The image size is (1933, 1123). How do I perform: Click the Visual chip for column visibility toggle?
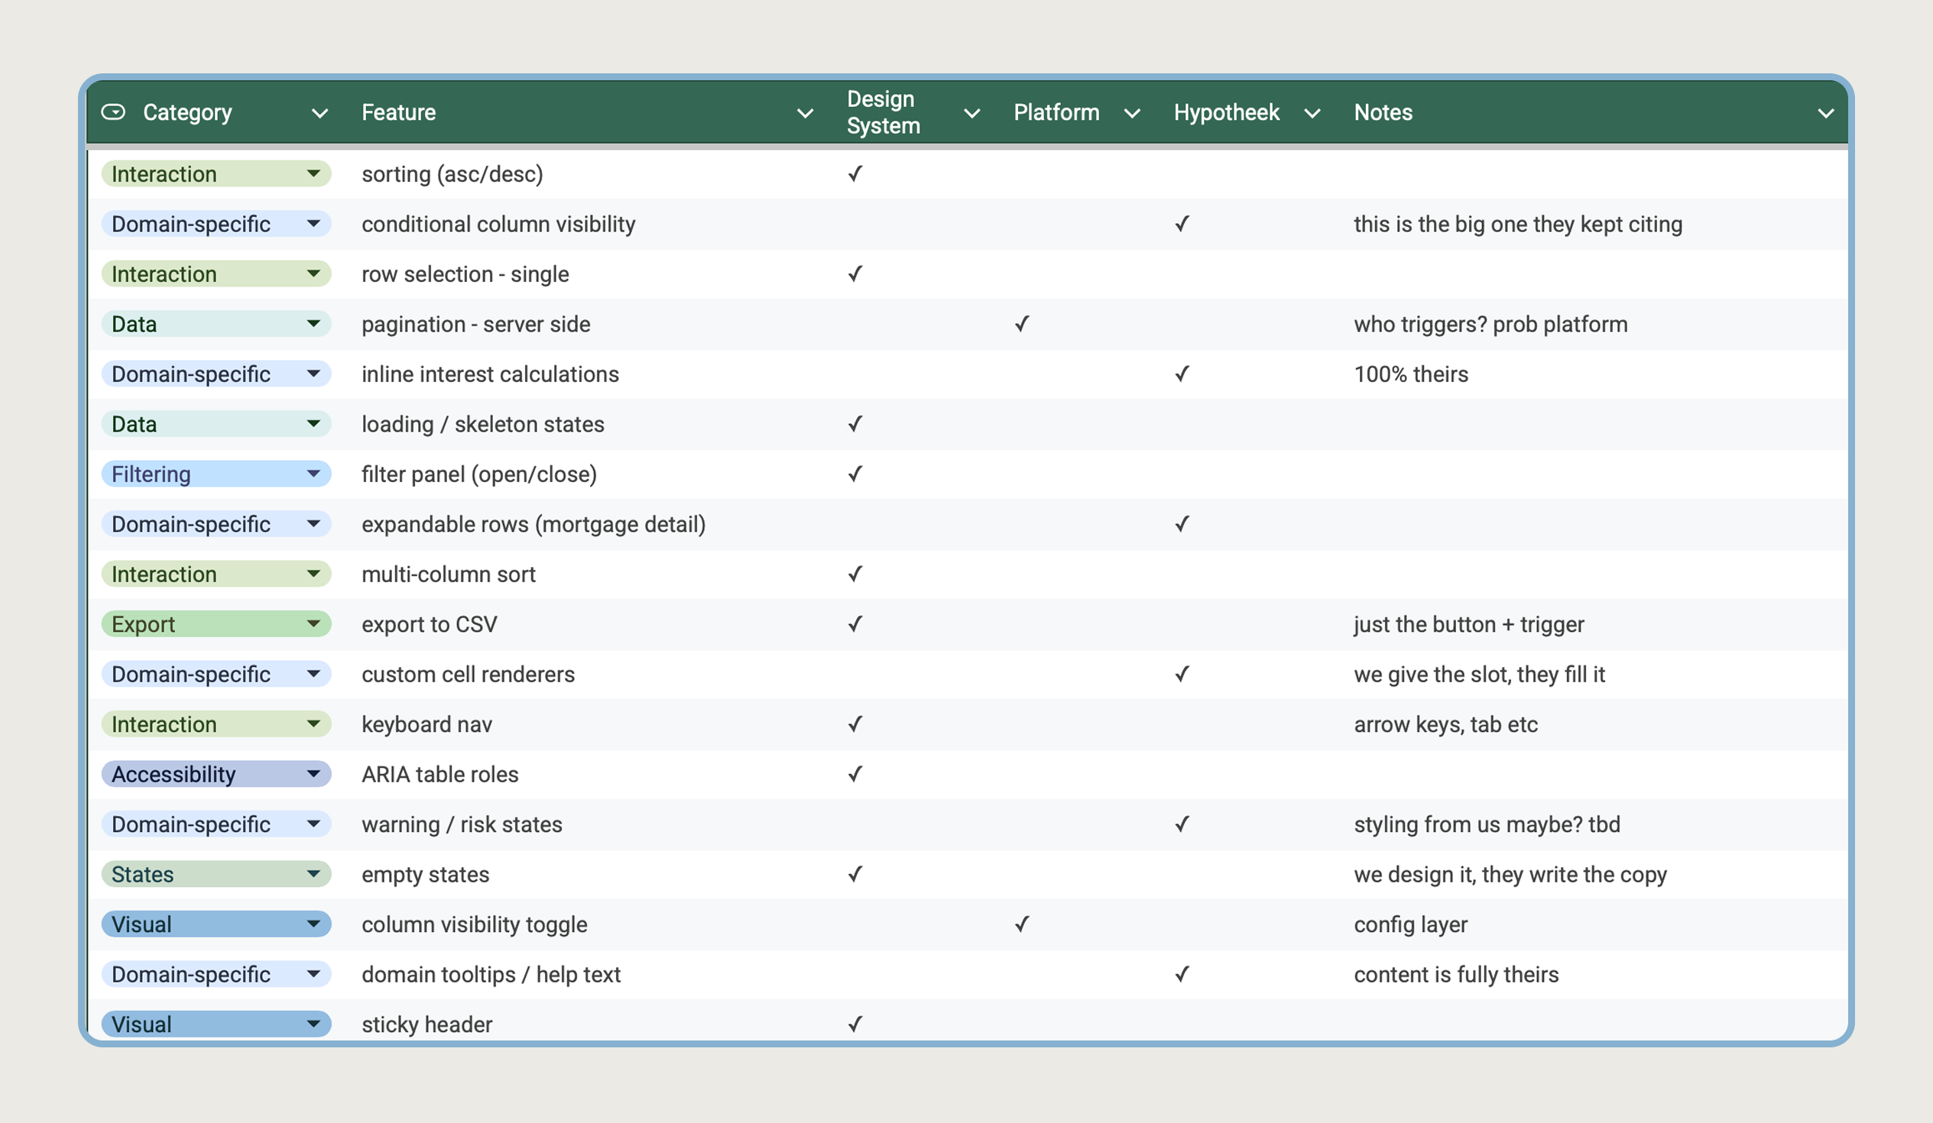coord(199,924)
